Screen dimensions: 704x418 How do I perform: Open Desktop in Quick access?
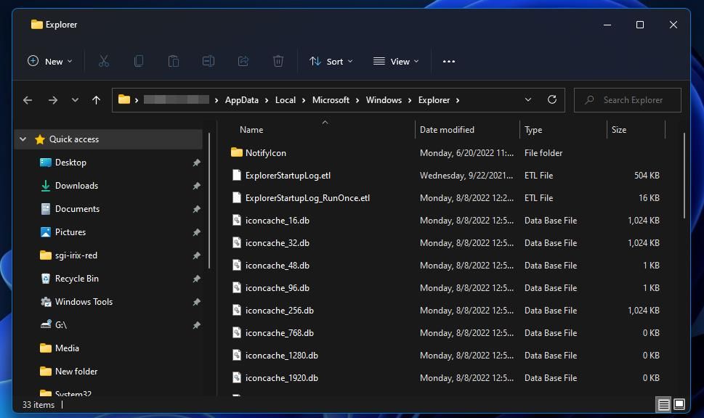[70, 163]
